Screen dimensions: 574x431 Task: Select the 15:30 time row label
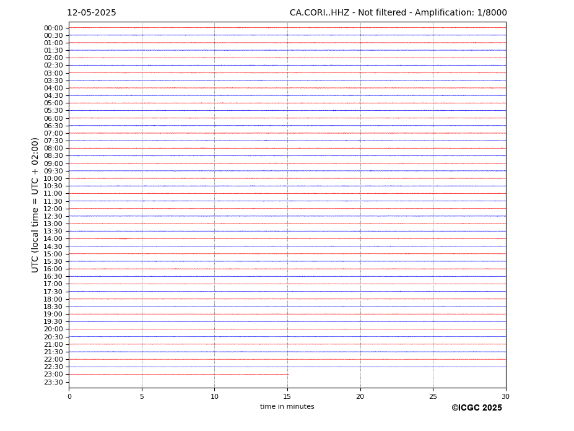point(53,262)
